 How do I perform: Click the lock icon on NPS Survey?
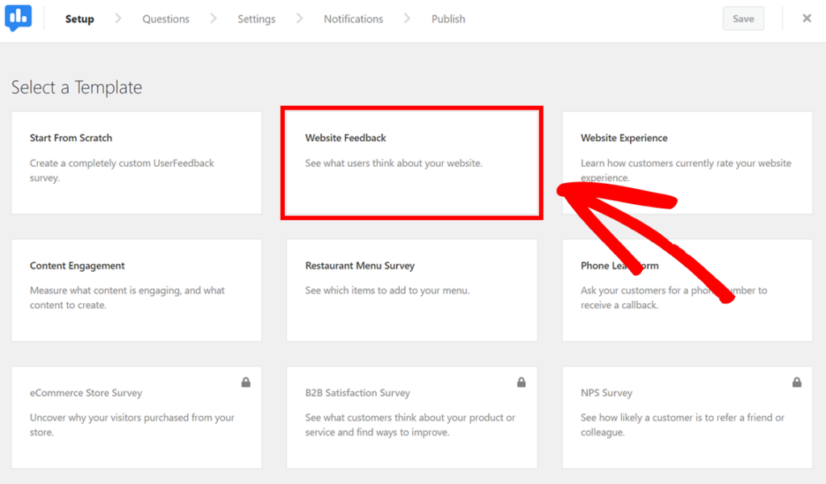(798, 382)
